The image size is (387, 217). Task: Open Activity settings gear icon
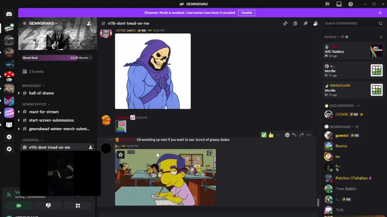click(x=347, y=37)
